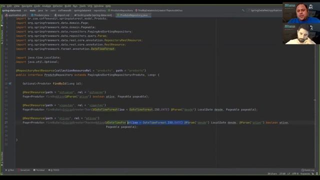Click the ProdutoRepository breadcrumb in navigation bar
The width and height of the screenshot is (320, 180).
tap(120, 10)
